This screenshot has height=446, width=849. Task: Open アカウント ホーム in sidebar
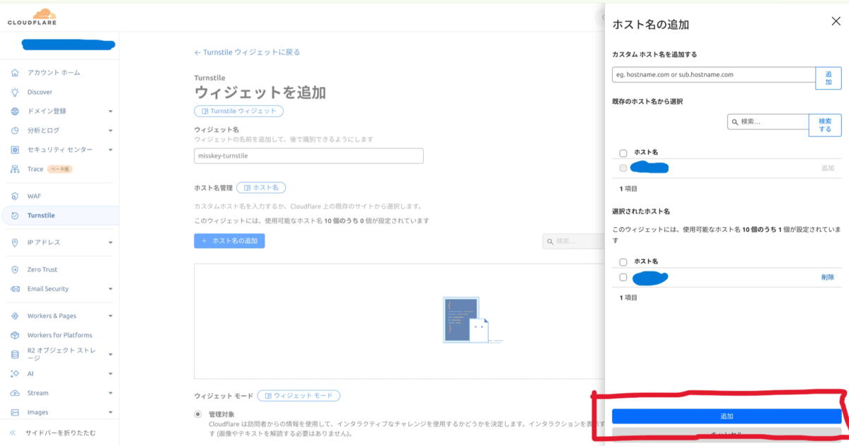click(x=54, y=73)
